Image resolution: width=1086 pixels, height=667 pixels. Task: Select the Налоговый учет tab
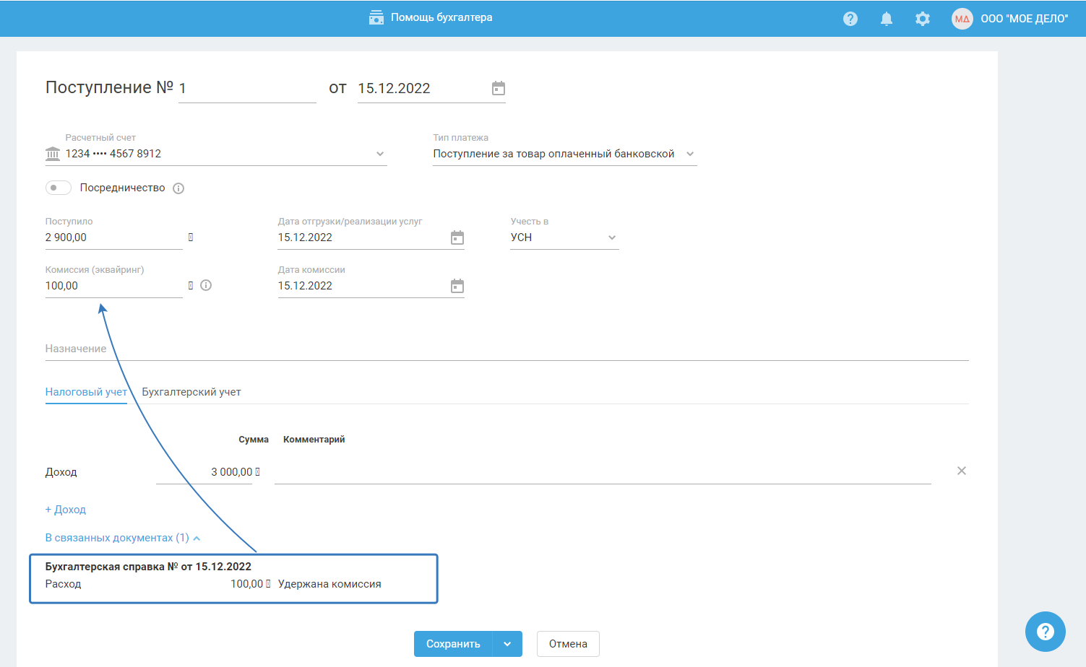(86, 392)
